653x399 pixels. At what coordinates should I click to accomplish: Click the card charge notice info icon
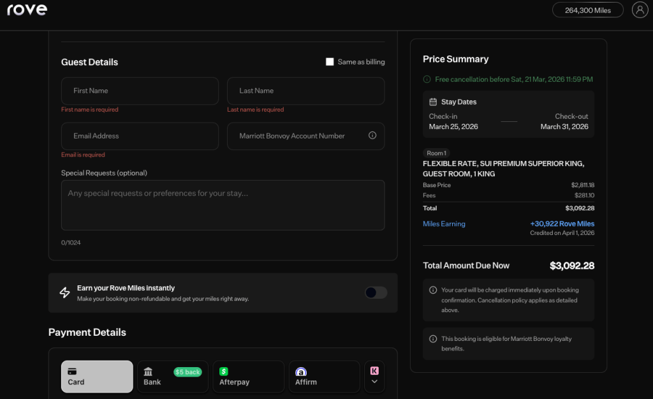pyautogui.click(x=433, y=290)
